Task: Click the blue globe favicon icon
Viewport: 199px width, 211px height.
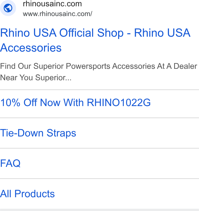Action: tap(8, 8)
